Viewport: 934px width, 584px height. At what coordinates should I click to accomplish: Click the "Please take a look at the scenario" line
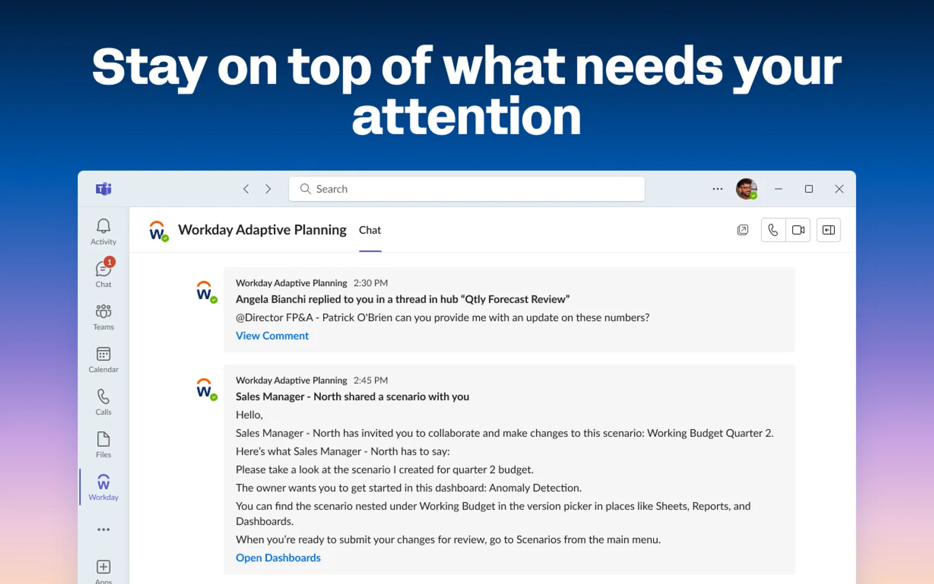click(385, 470)
